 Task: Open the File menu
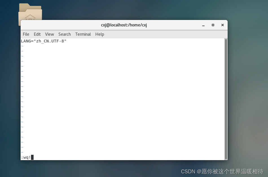click(26, 34)
